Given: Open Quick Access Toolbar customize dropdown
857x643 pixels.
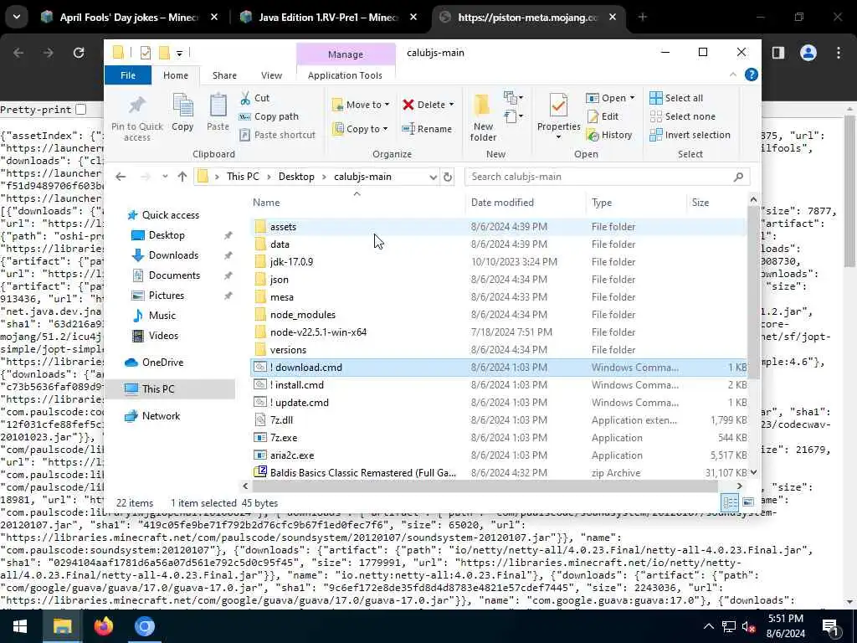Looking at the screenshot, I should tap(179, 53).
